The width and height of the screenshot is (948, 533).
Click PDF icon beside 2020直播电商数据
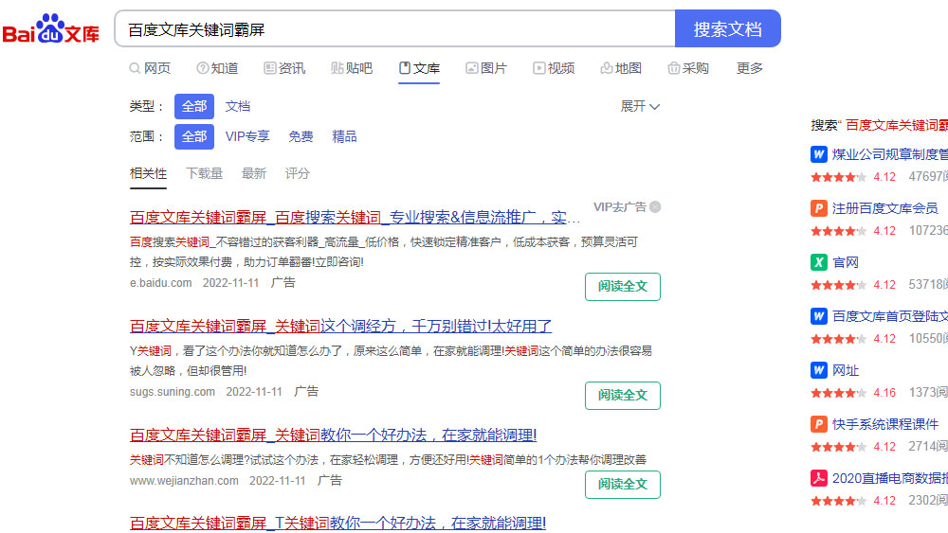(x=819, y=479)
